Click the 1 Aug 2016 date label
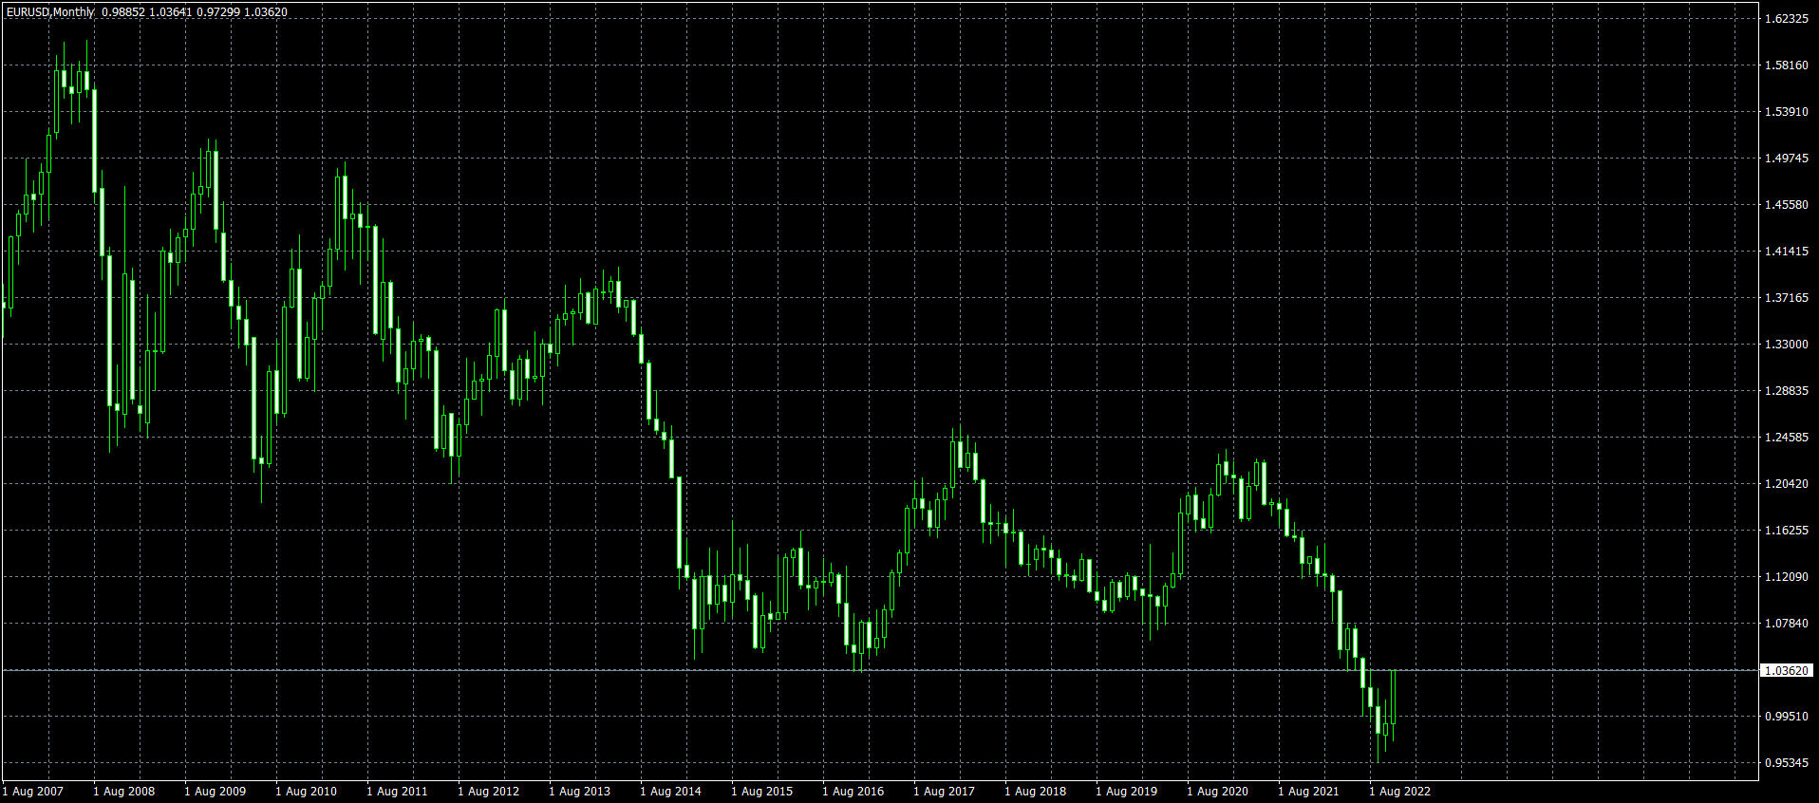1819x803 pixels. 853,792
